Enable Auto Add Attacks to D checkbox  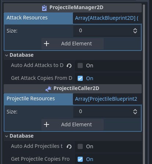[x=80, y=66]
